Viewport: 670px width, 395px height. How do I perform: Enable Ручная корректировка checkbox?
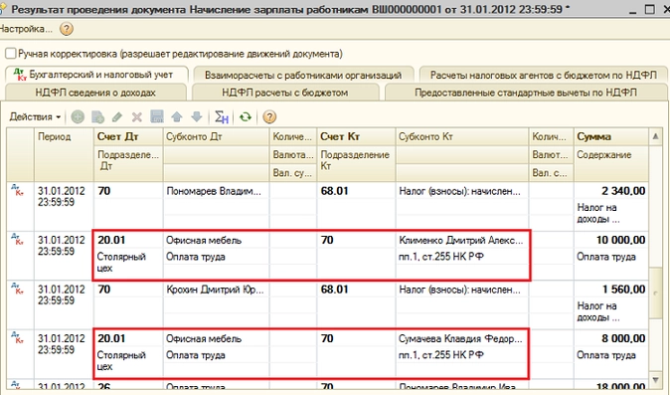click(10, 54)
